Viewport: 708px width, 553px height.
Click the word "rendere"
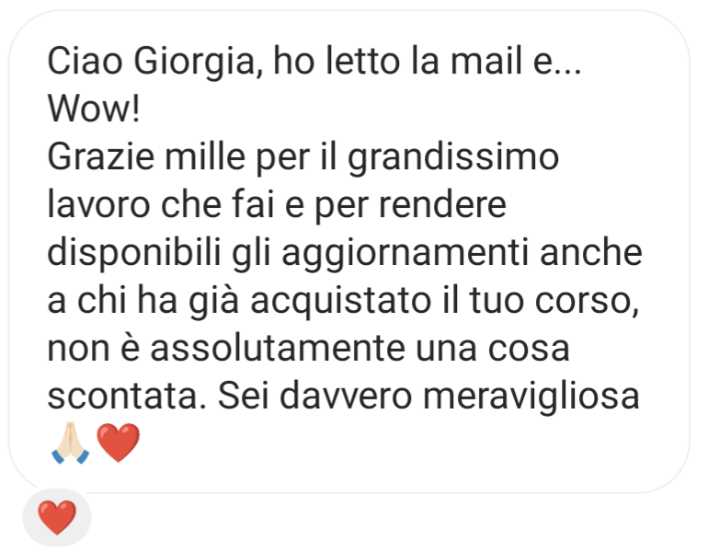click(x=442, y=205)
